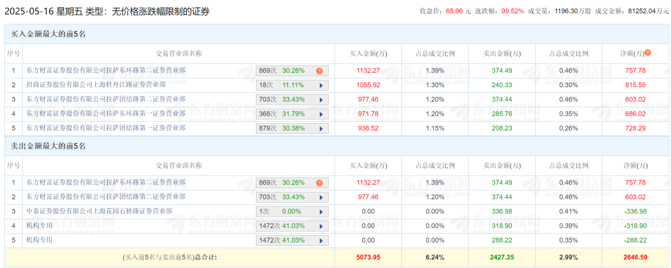Click the 机构专用 name in sell-table row 4
Image resolution: width=671 pixels, height=268 pixels.
pyautogui.click(x=40, y=225)
